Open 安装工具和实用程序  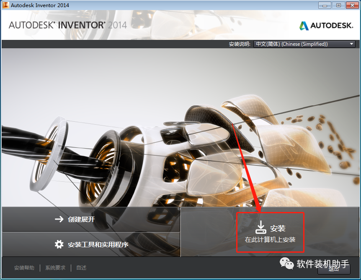click(x=91, y=244)
